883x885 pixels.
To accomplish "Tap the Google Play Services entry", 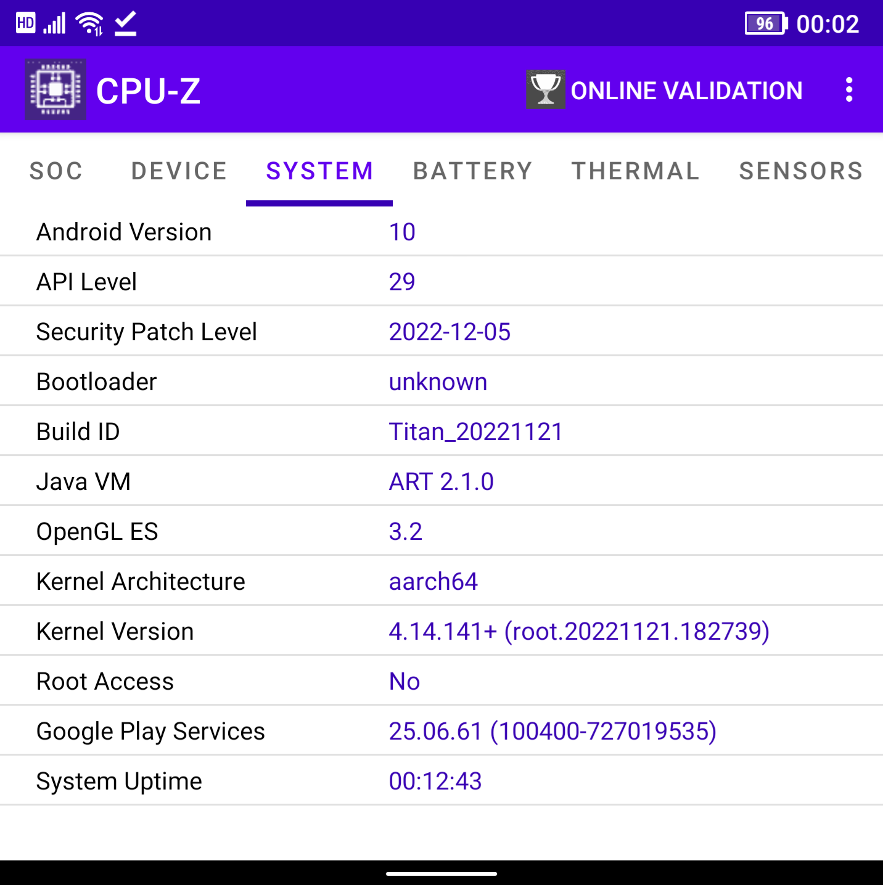I will 247,730.
